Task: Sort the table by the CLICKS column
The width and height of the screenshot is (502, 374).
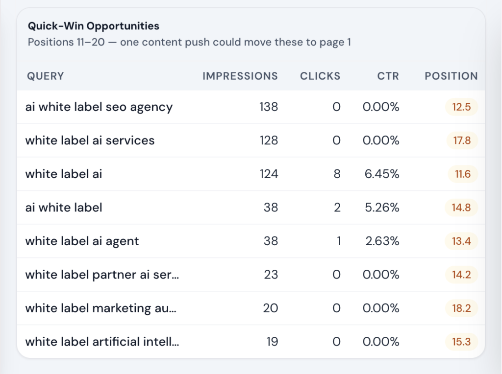Action: coord(320,76)
